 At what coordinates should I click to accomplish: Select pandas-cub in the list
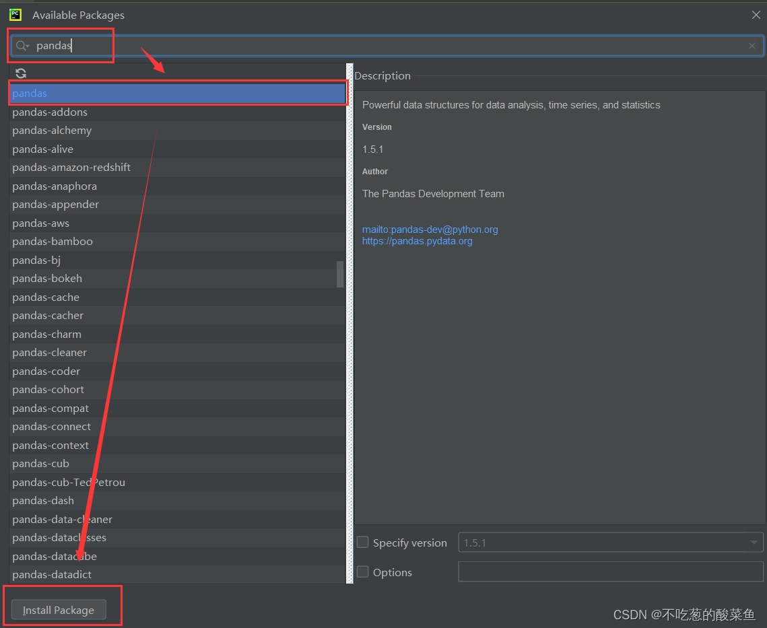point(177,464)
